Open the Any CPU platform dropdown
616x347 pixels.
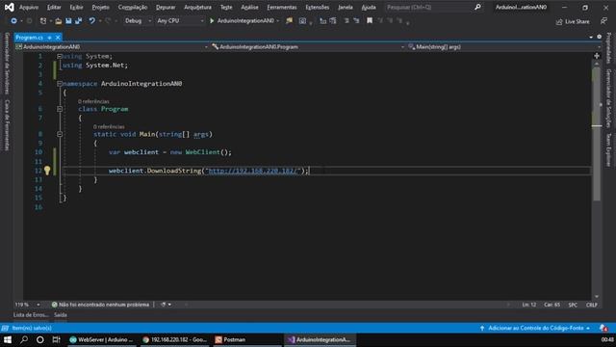click(x=180, y=21)
